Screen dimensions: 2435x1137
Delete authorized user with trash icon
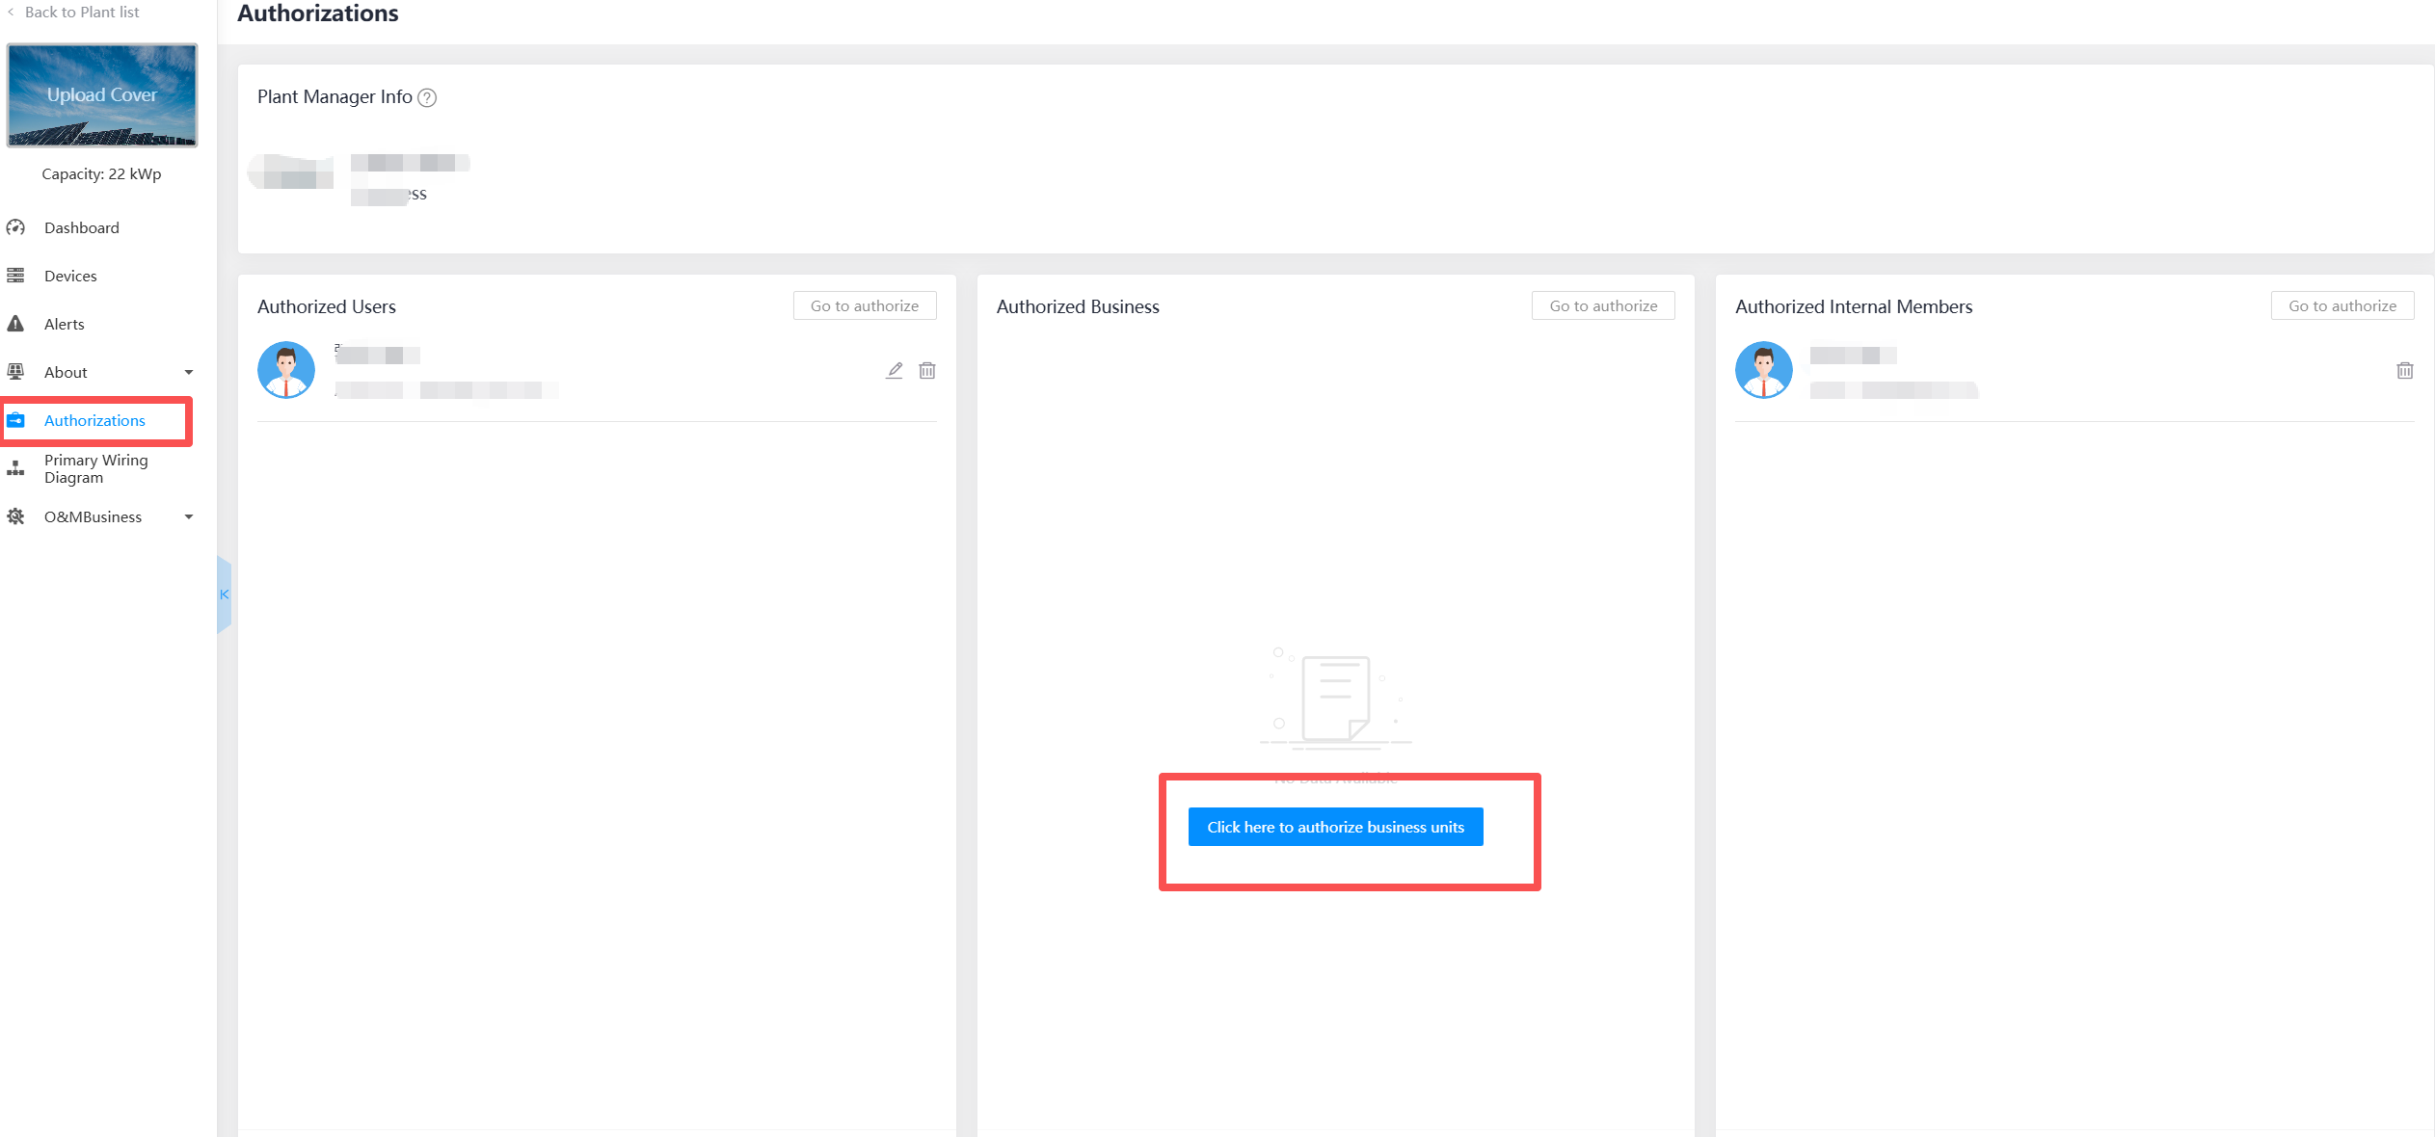tap(927, 370)
